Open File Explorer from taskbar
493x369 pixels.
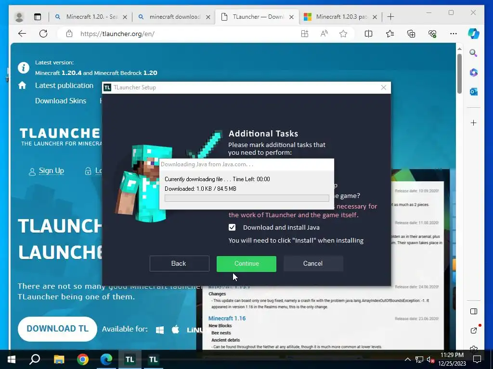click(59, 359)
